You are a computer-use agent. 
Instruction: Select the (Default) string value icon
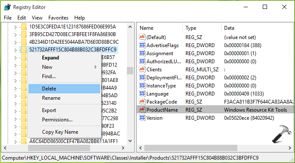coord(142,37)
